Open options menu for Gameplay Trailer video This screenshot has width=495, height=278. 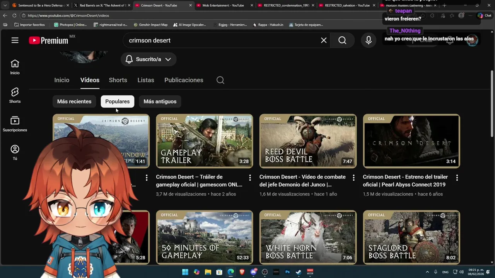click(x=250, y=178)
